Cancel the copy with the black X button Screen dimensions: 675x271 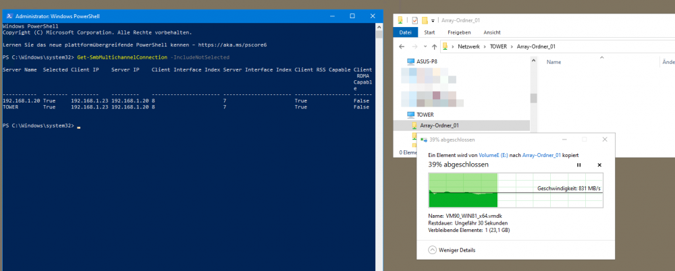coord(599,165)
